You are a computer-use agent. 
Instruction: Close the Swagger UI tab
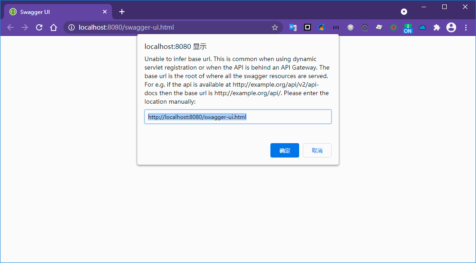pyautogui.click(x=105, y=12)
